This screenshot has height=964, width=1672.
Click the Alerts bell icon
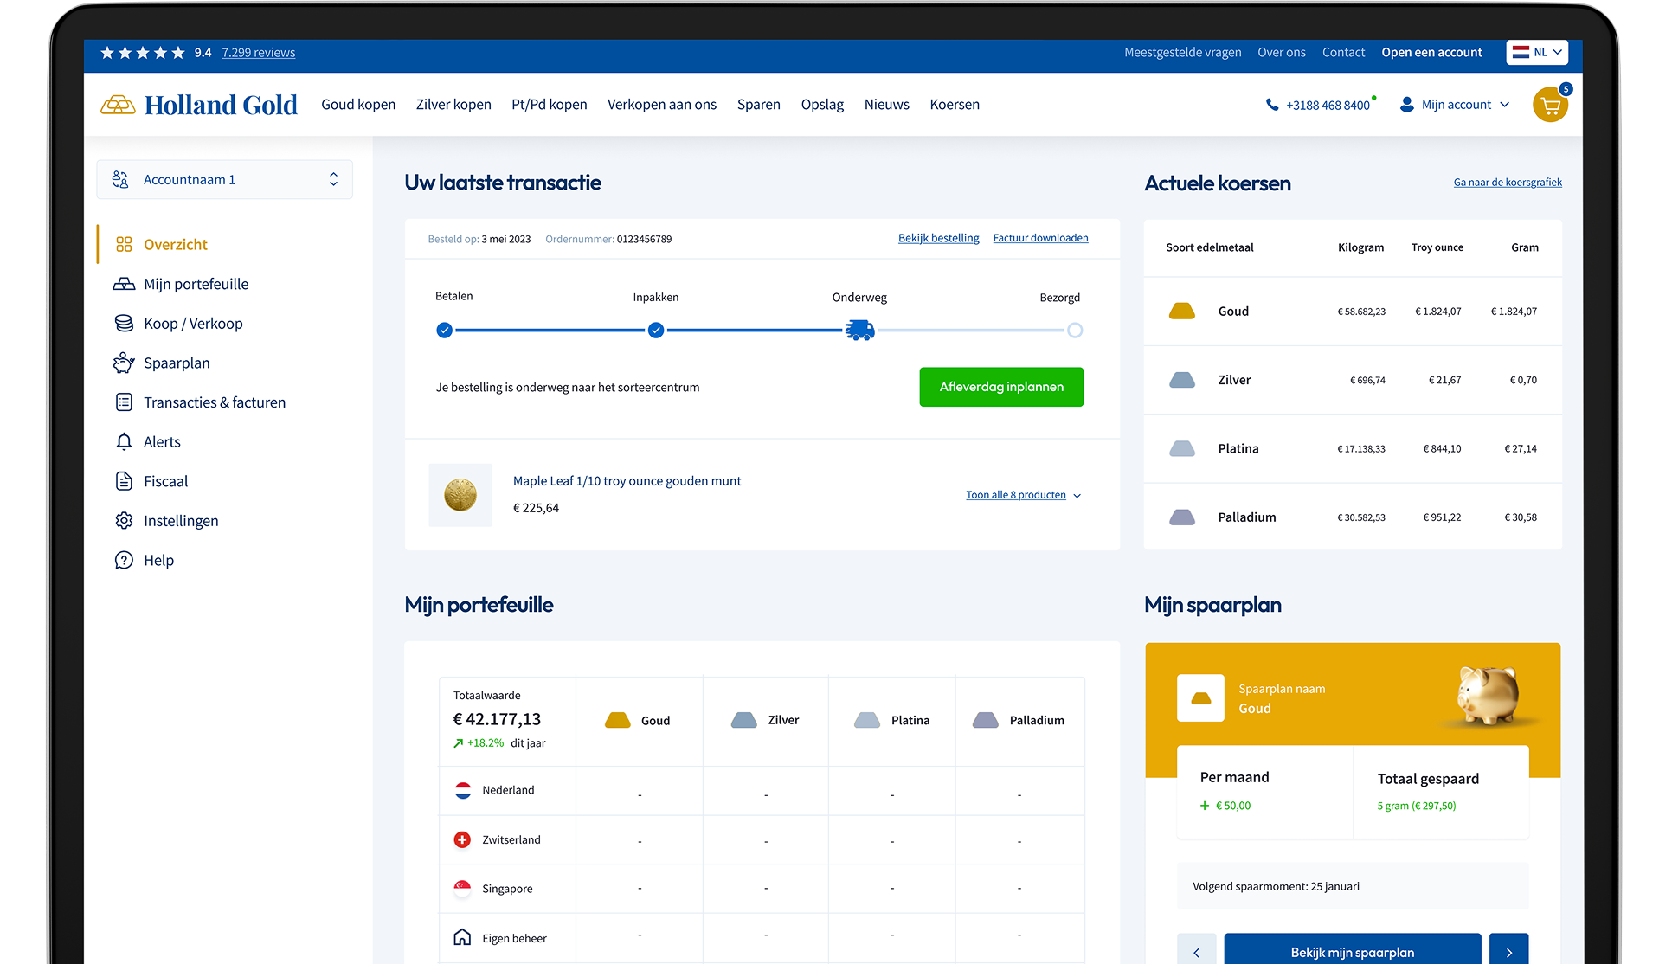[x=124, y=442]
